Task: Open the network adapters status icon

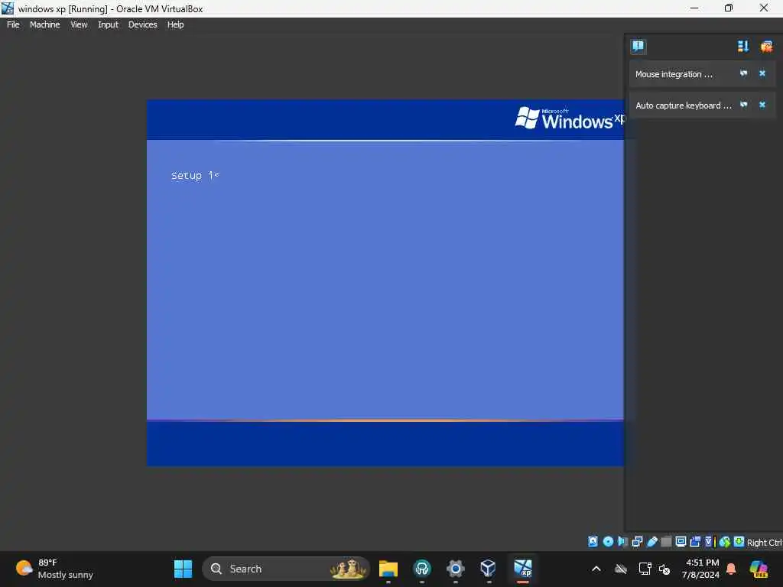Action: pyautogui.click(x=637, y=542)
